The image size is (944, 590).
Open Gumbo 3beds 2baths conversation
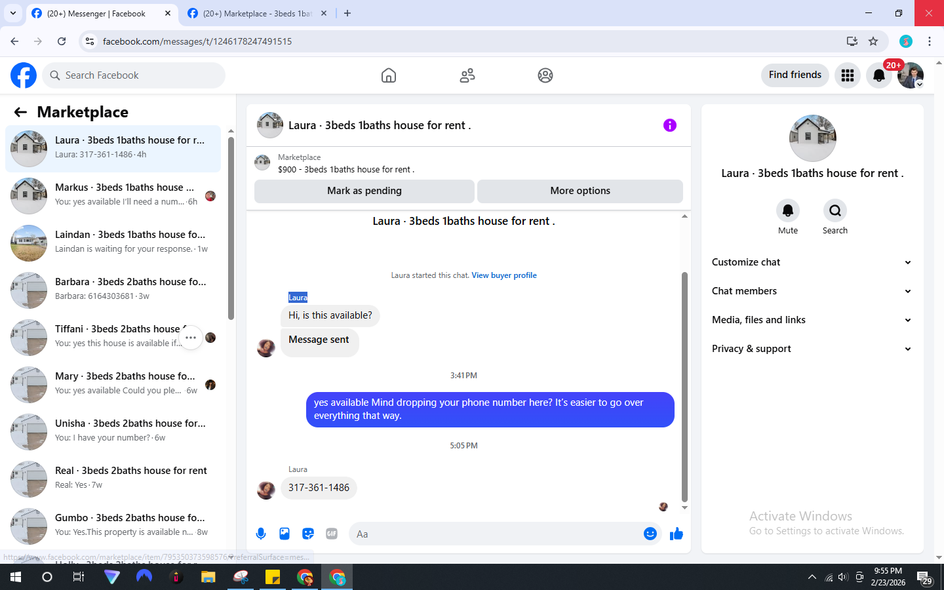point(113,526)
